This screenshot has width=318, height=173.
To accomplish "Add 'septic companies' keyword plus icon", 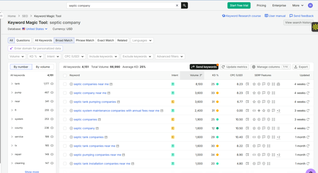I will point(71,120).
